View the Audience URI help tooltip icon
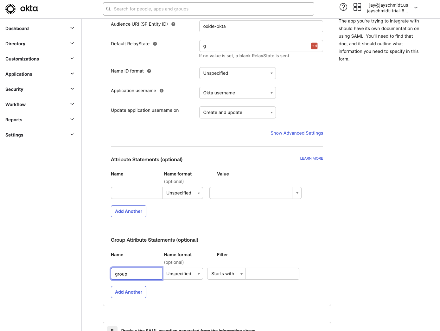This screenshot has height=331, width=440. 173,24
